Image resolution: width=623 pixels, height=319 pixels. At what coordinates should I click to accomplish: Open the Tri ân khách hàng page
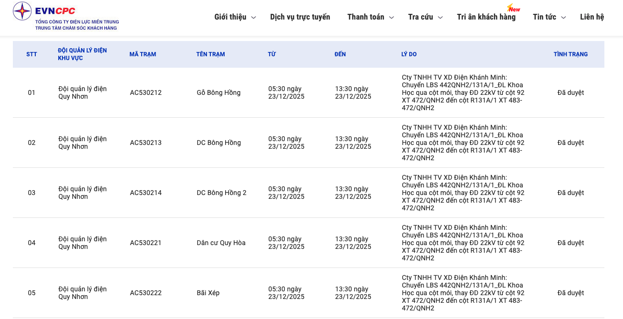click(x=486, y=17)
